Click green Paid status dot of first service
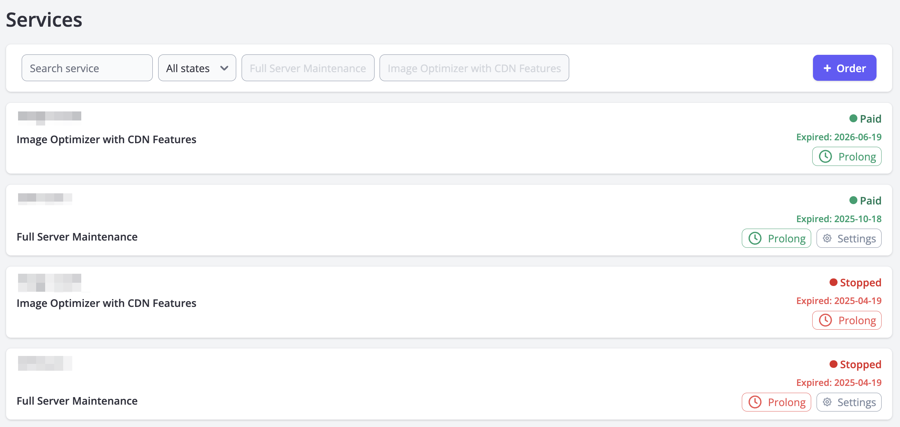This screenshot has width=900, height=427. (853, 119)
